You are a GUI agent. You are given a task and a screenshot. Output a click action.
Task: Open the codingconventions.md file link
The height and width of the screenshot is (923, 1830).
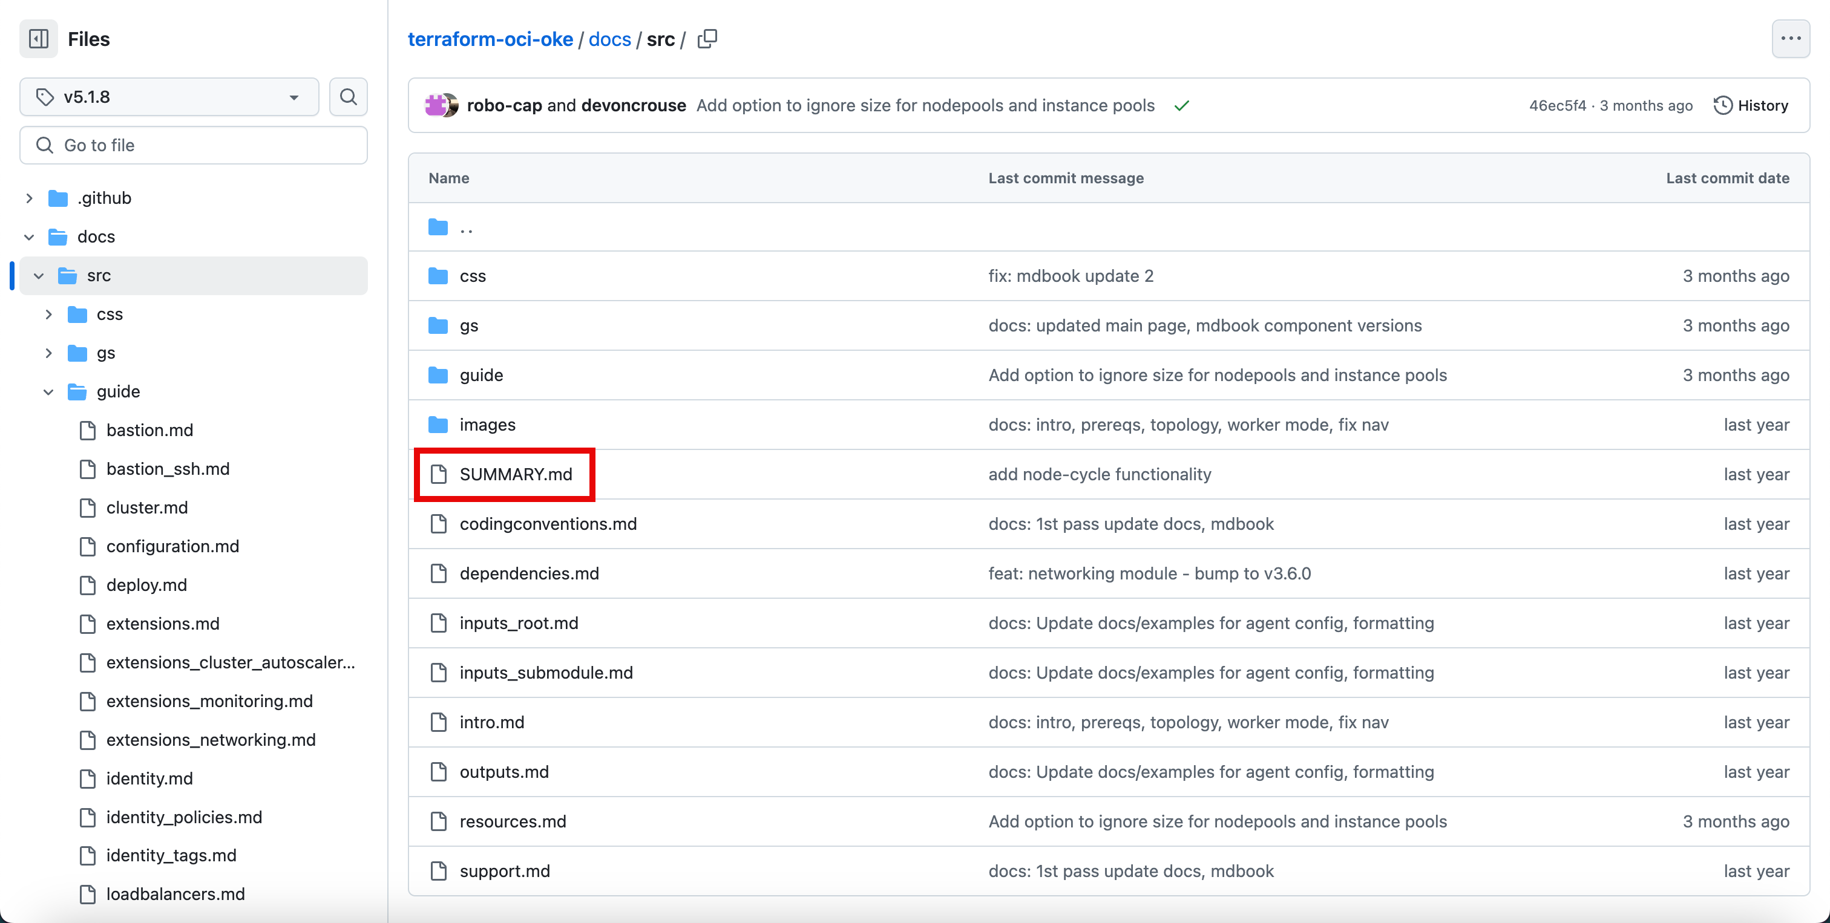click(x=548, y=523)
